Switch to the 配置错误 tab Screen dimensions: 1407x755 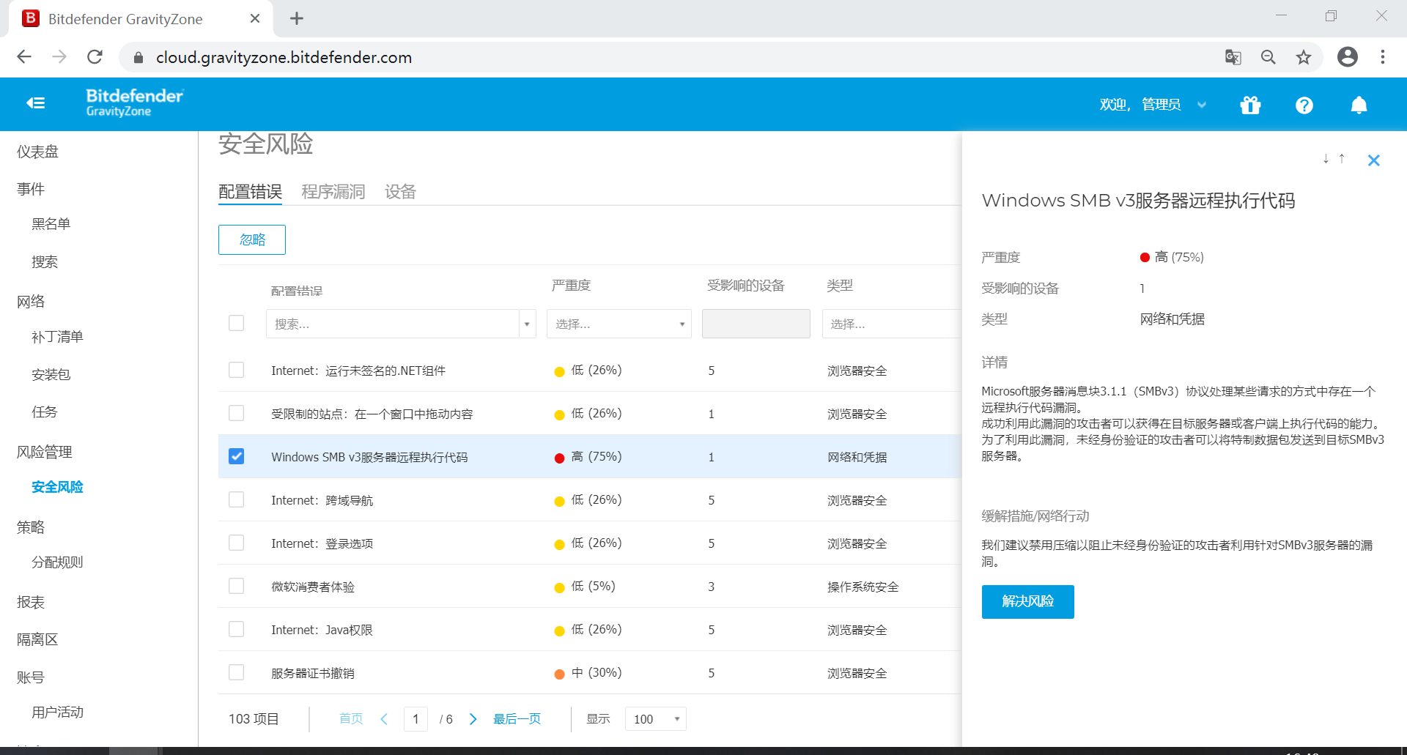251,192
